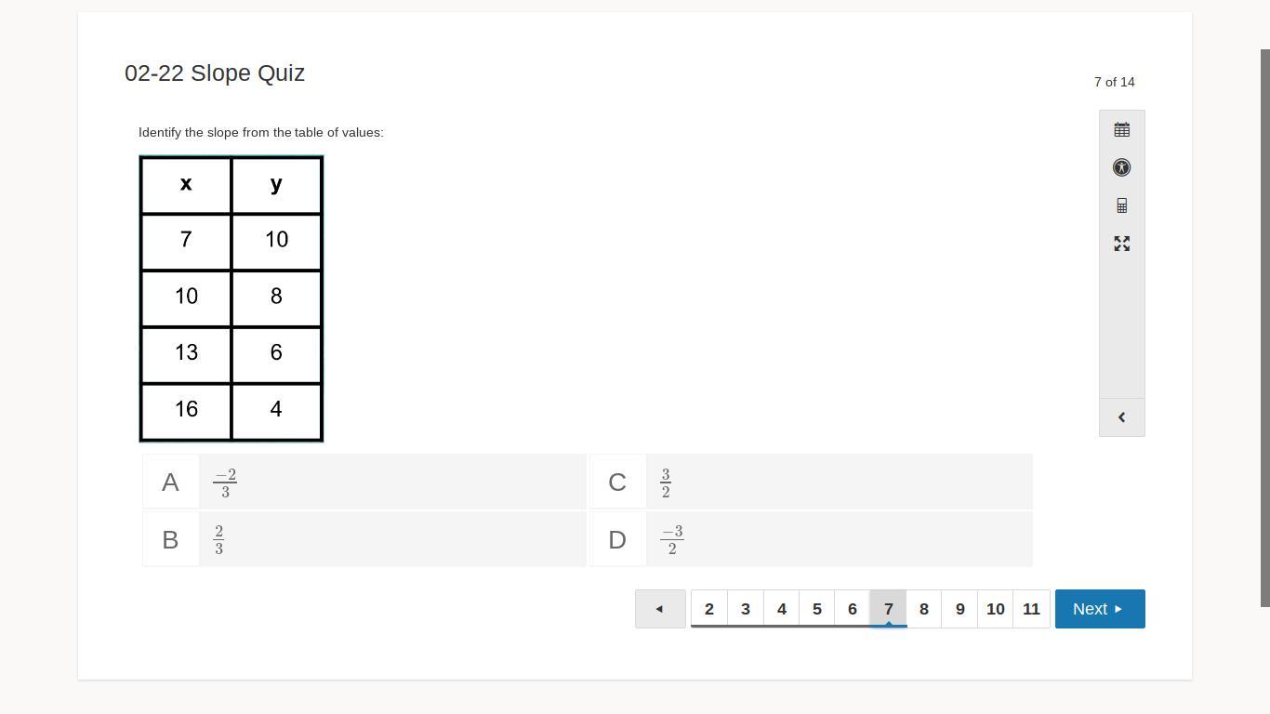1270x714 pixels.
Task: Navigate to question 4
Action: tap(781, 609)
